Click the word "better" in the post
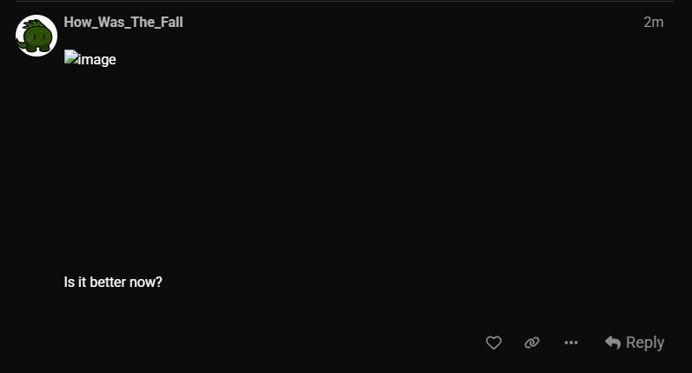This screenshot has height=373, width=692. click(x=108, y=283)
